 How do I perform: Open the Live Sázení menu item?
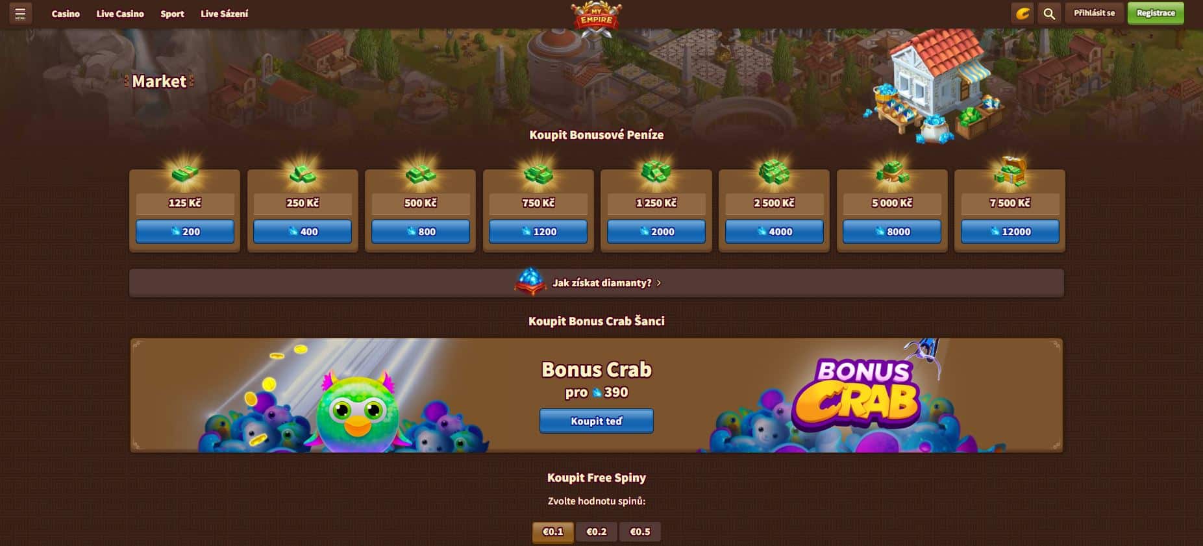(x=224, y=14)
